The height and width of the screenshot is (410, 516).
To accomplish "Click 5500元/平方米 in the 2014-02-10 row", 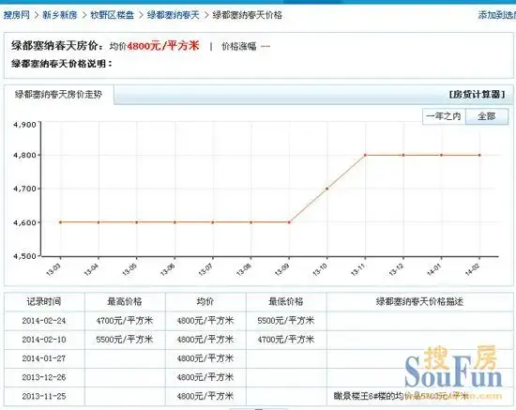I will click(125, 340).
